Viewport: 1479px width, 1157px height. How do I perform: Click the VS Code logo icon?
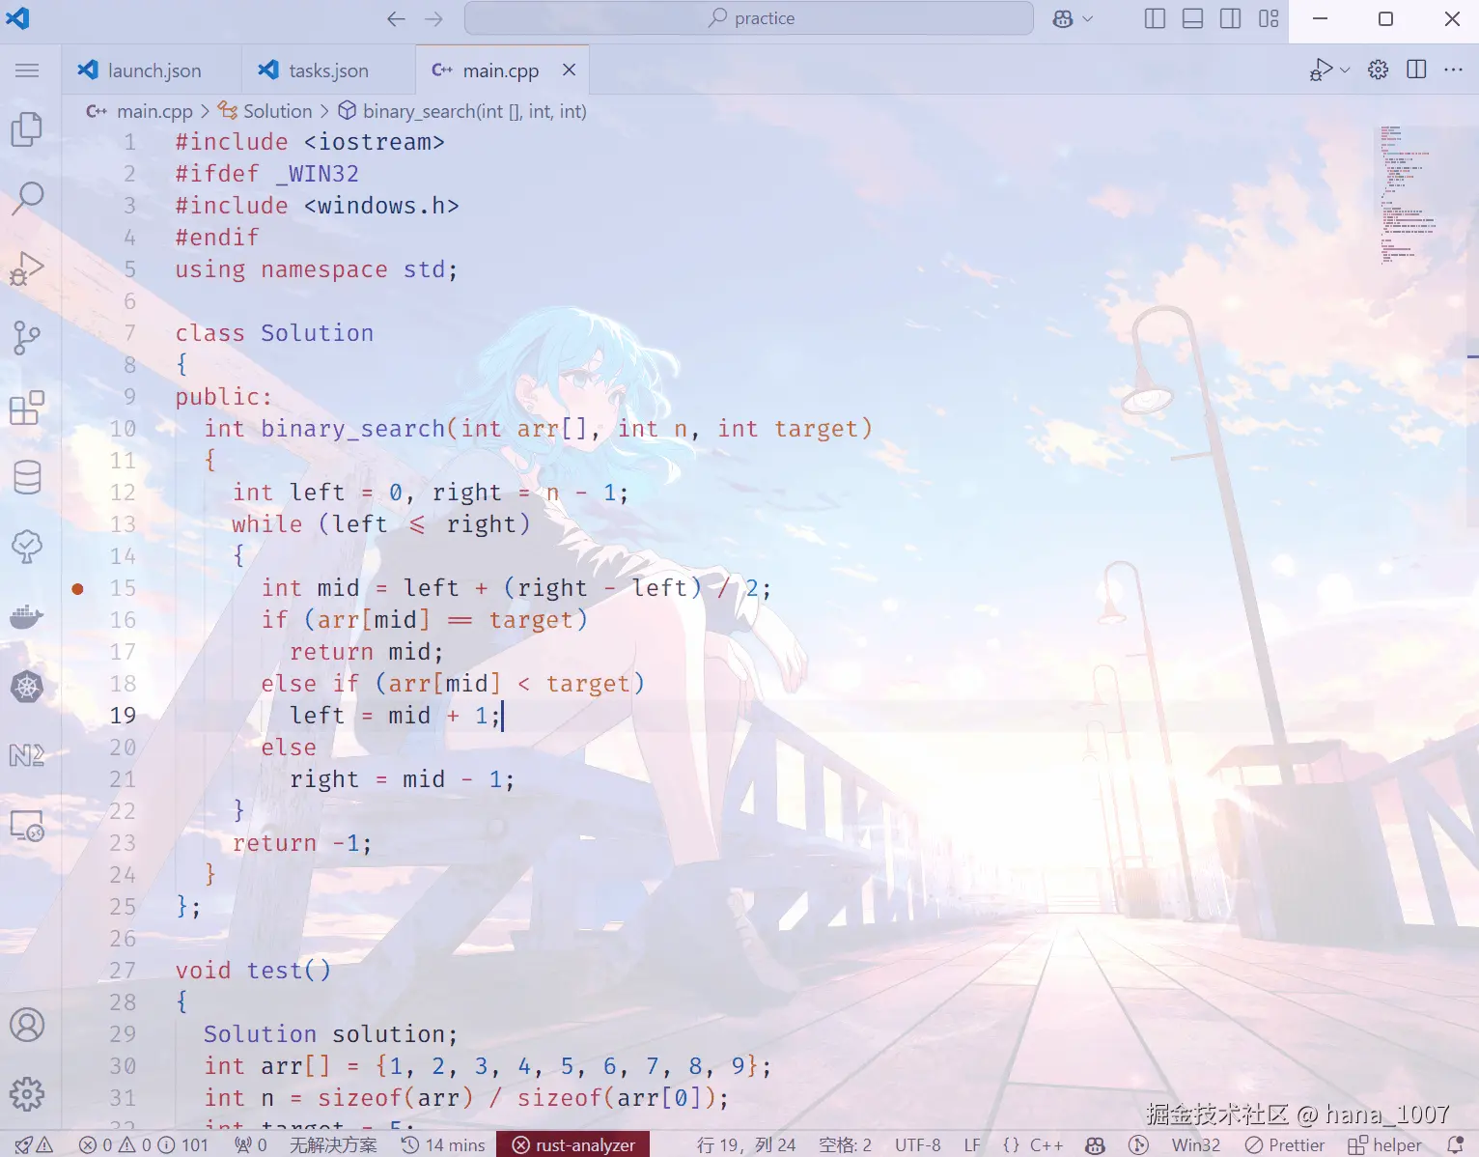tap(18, 17)
